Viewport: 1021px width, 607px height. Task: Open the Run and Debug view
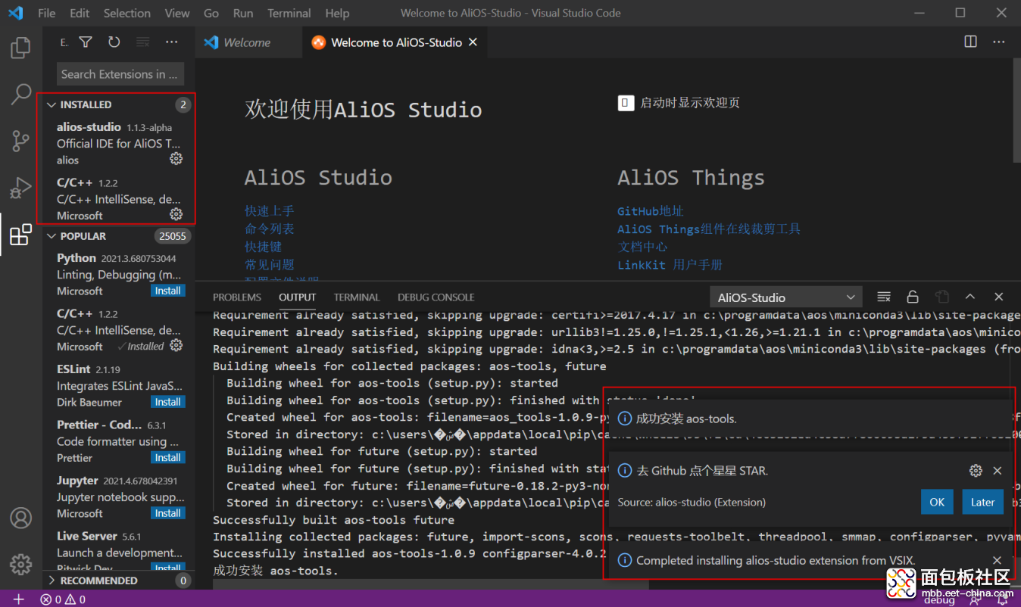point(20,187)
